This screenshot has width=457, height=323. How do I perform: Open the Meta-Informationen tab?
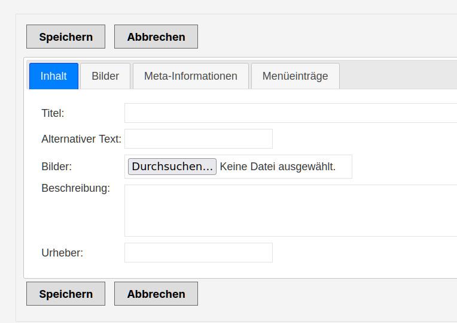coord(191,76)
